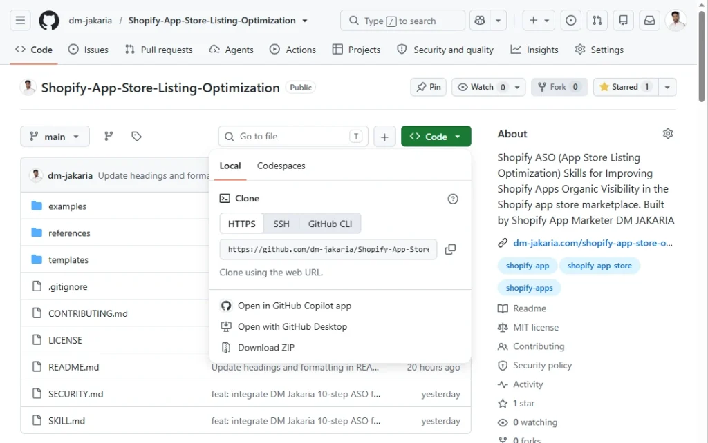Expand the star lists dropdown arrow

click(667, 87)
